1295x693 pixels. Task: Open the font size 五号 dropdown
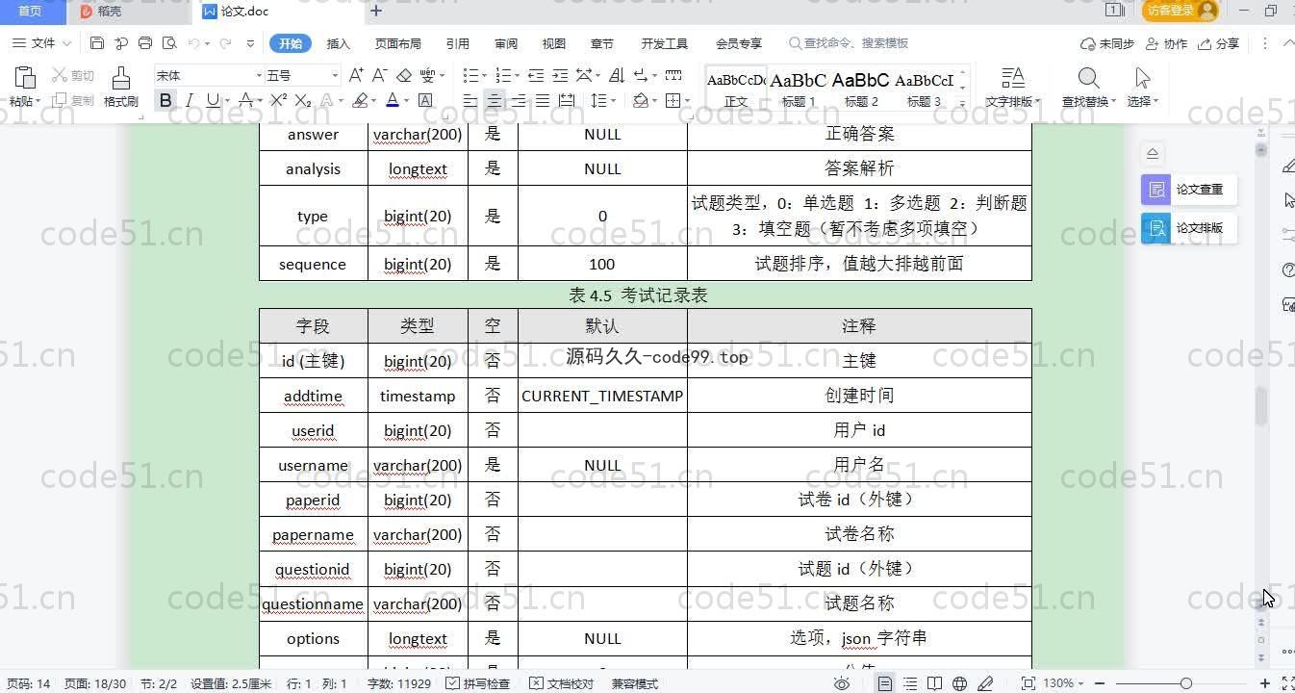[x=335, y=75]
